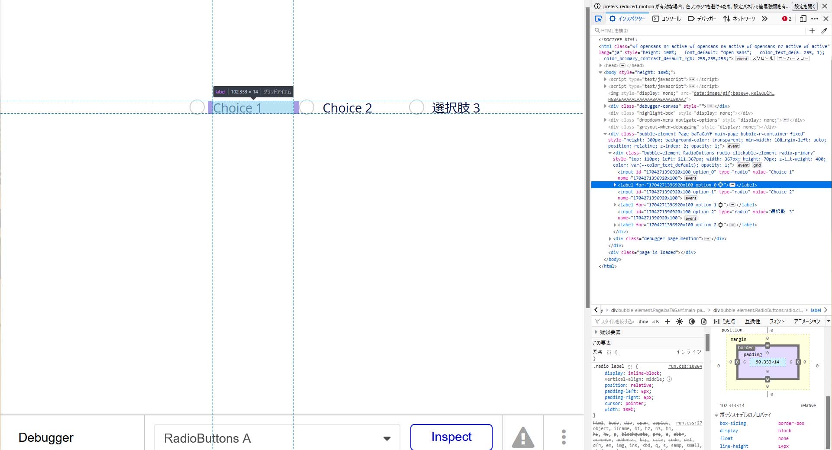This screenshot has height=450, width=832.
Task: Open the アニメーション sidebar tab
Action: pos(807,321)
